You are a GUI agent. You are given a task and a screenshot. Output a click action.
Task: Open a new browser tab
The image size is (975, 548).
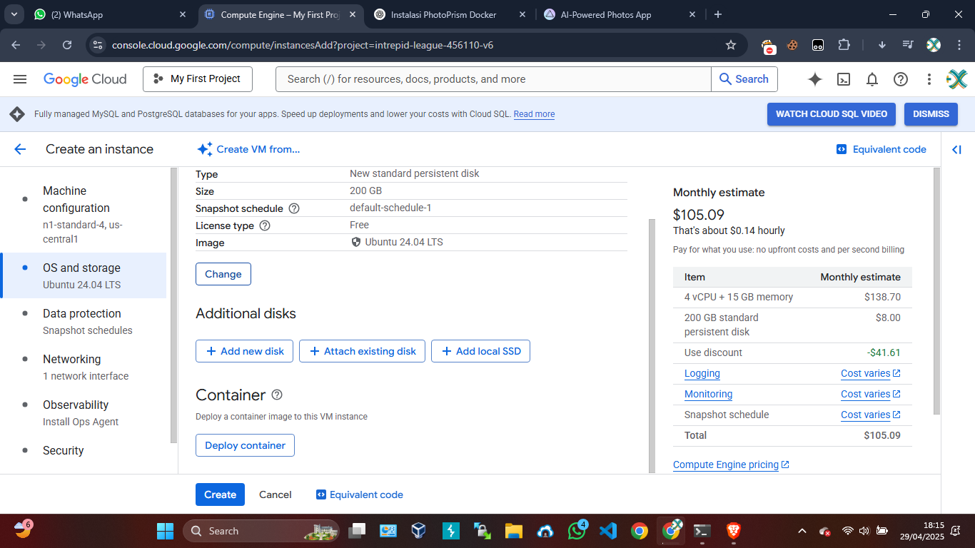tap(718, 14)
